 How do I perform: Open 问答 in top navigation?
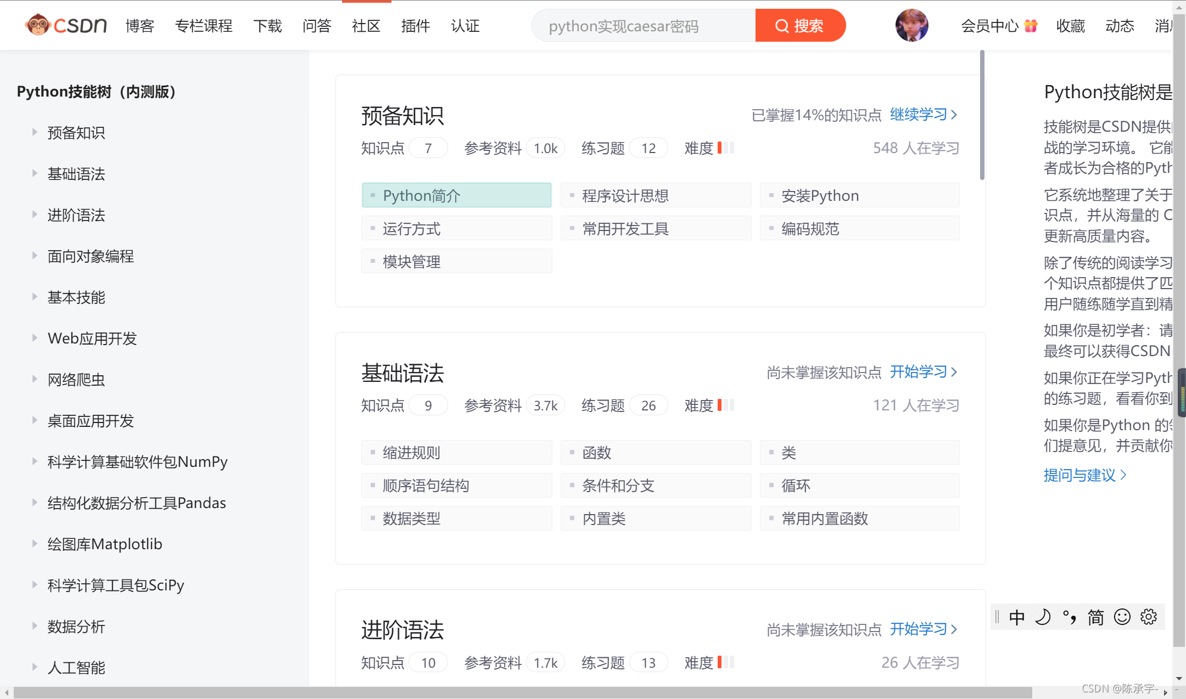coord(317,26)
